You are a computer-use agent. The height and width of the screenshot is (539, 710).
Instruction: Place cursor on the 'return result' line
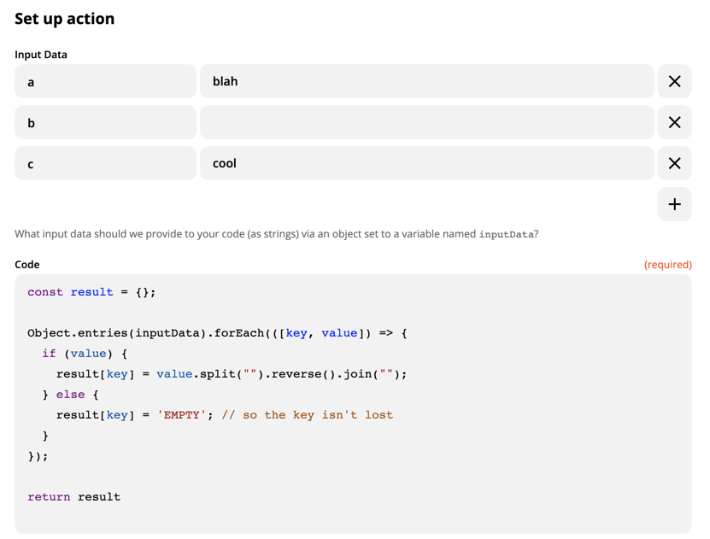73,497
